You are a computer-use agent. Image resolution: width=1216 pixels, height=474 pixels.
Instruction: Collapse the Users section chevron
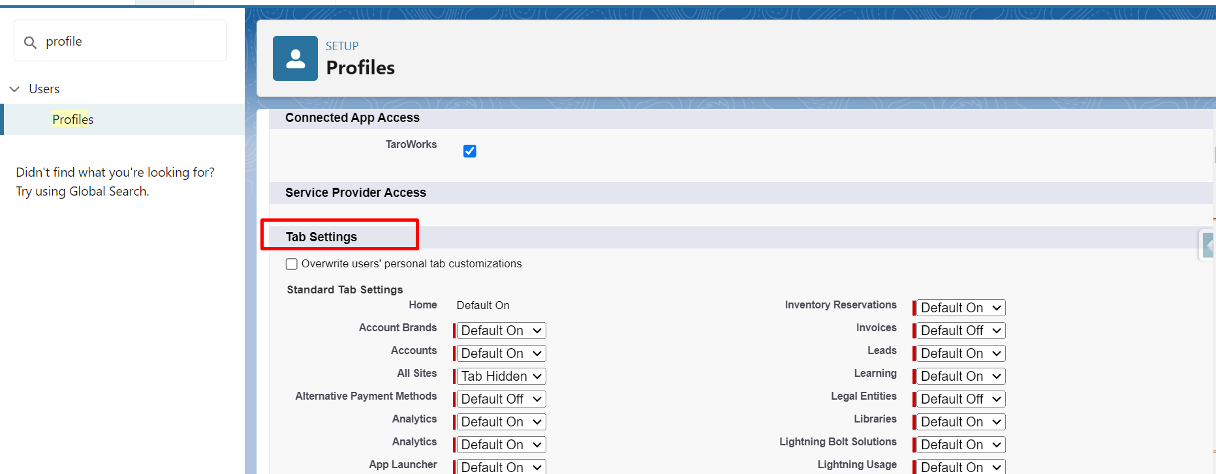pos(14,89)
